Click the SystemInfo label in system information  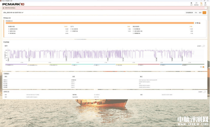click(x=75, y=97)
